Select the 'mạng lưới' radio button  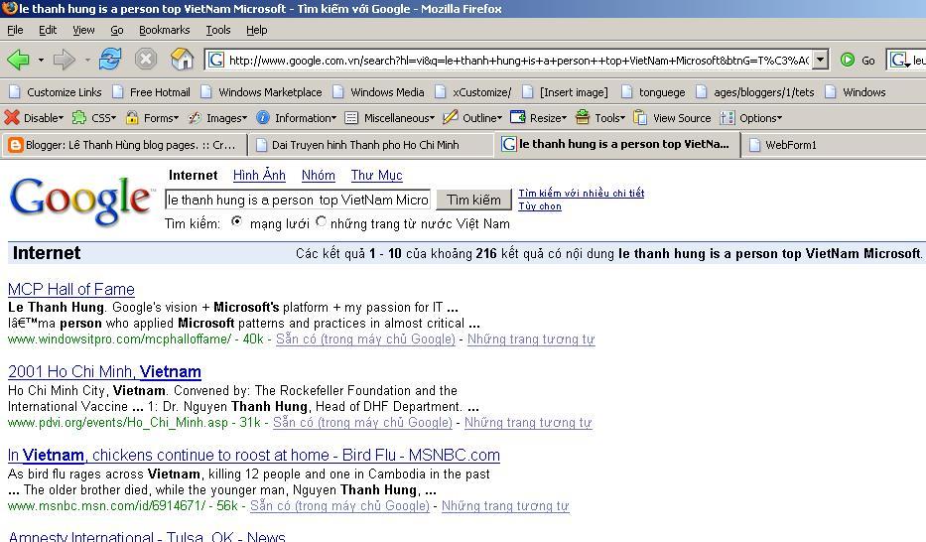click(237, 222)
